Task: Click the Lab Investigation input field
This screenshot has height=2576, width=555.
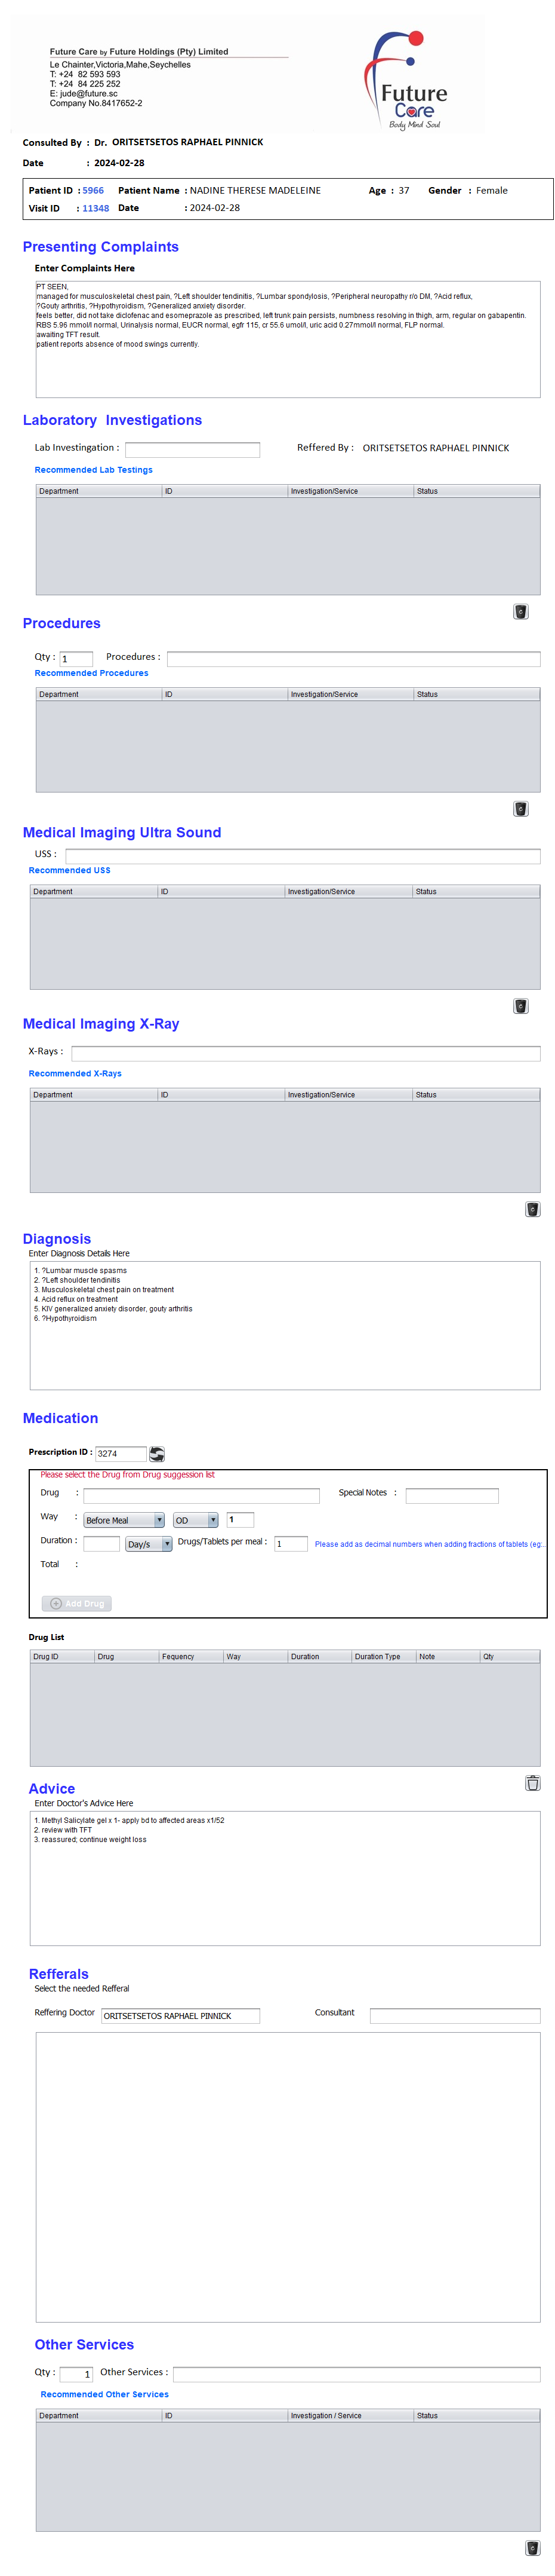Action: 192,449
